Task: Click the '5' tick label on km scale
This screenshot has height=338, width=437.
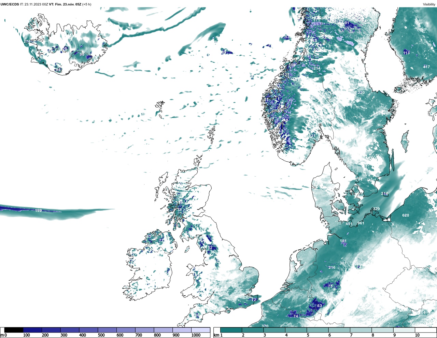Action: pyautogui.click(x=308, y=335)
